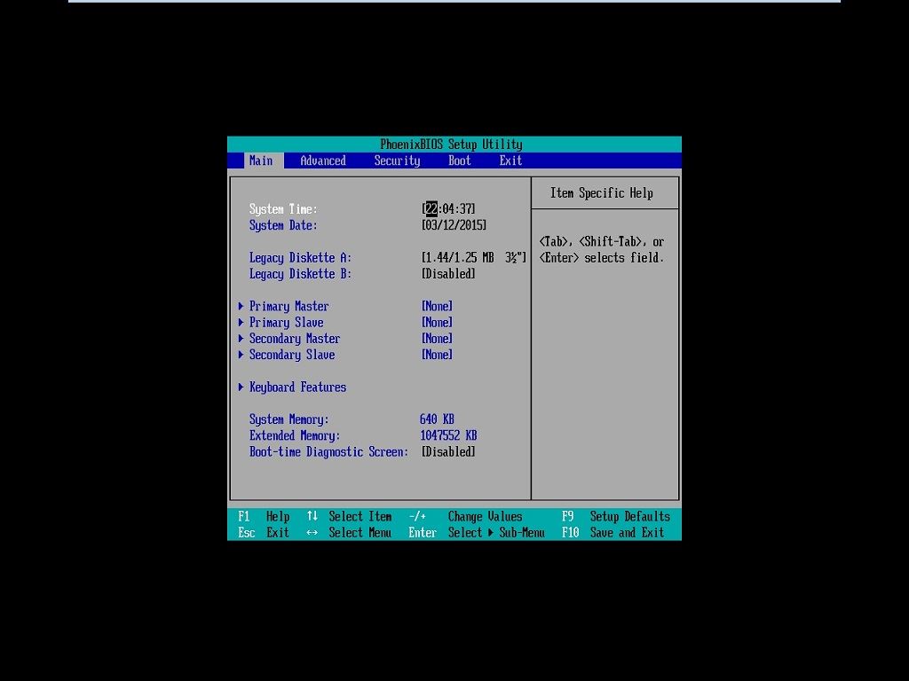The image size is (909, 681).
Task: Click the System Memory label
Action: click(x=289, y=419)
